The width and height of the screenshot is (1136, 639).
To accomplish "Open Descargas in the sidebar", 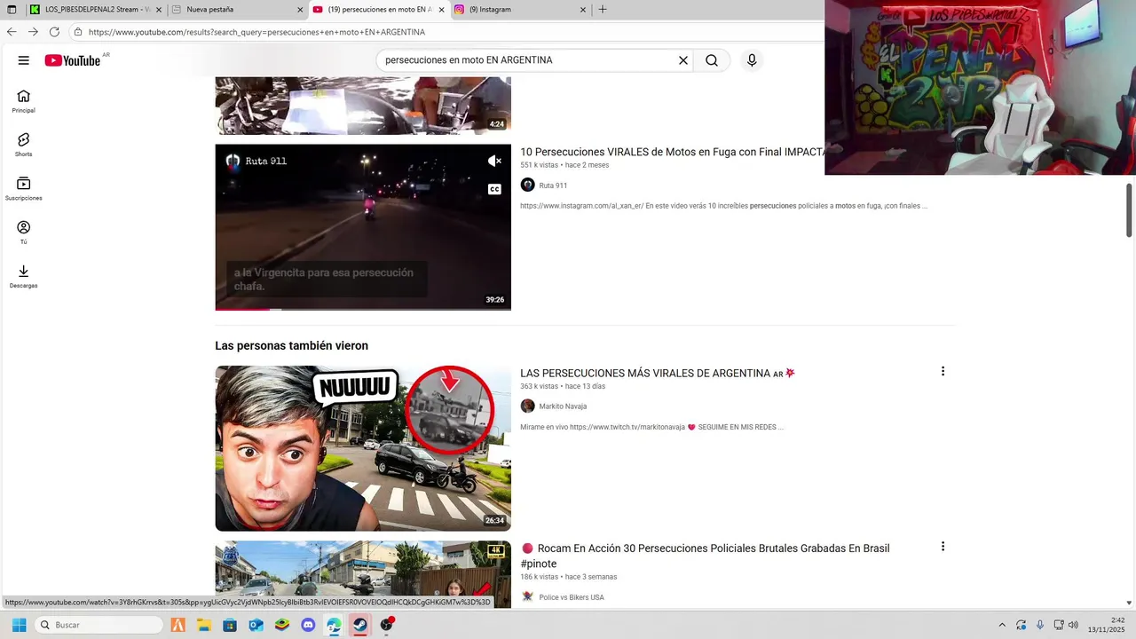I will tap(23, 277).
